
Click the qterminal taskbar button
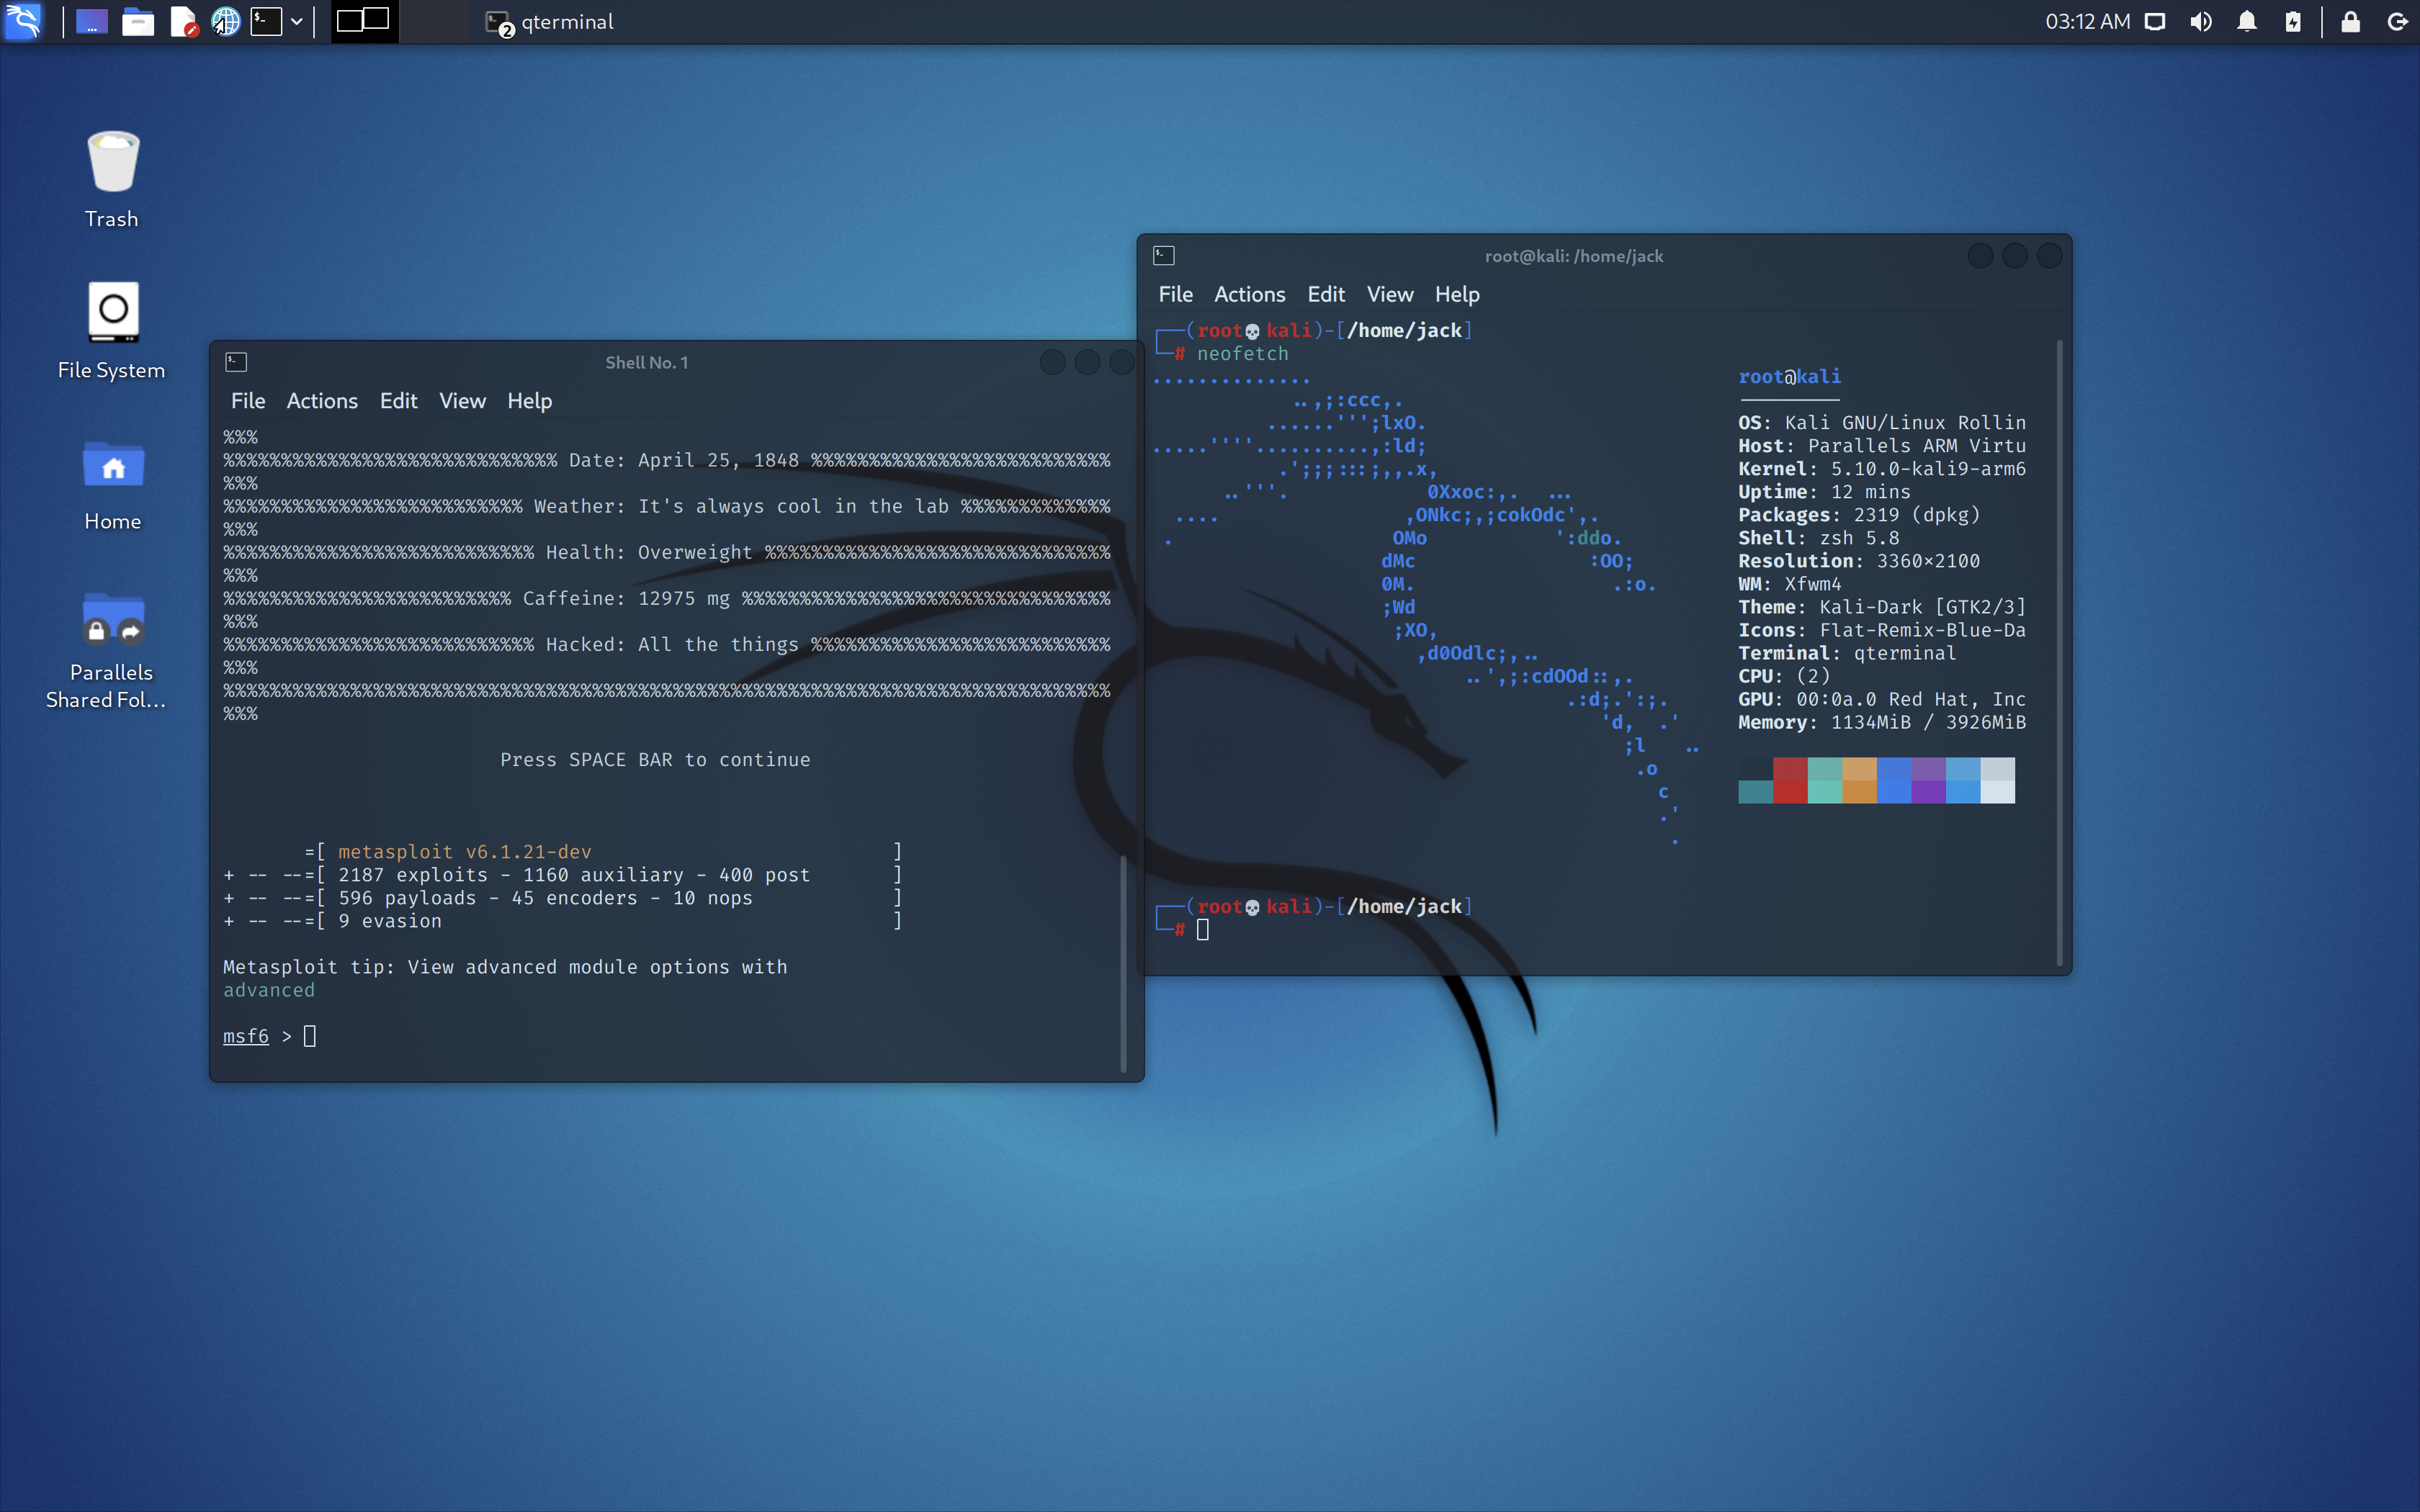550,22
